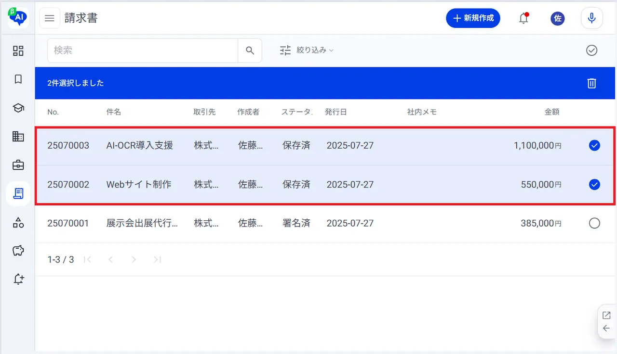
Task: Click the 新規作成 button
Action: point(473,18)
